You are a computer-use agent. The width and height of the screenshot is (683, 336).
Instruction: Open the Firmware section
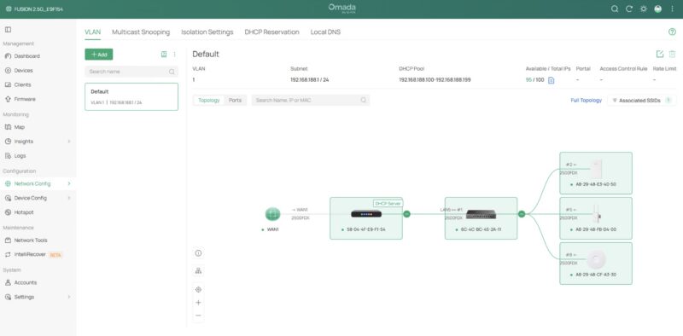click(x=25, y=99)
